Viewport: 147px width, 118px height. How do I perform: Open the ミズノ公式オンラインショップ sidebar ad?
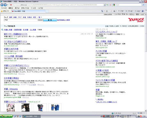click(x=106, y=32)
